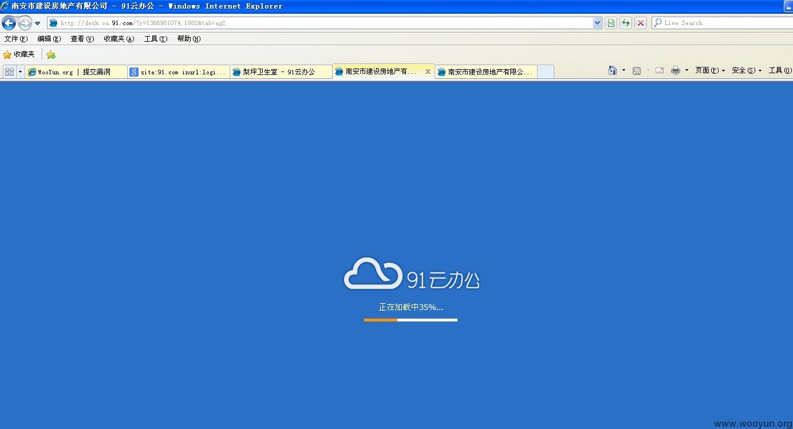The height and width of the screenshot is (429, 793).
Task: Switch to the last 南安市建设房地产有限公 tab
Action: point(486,72)
